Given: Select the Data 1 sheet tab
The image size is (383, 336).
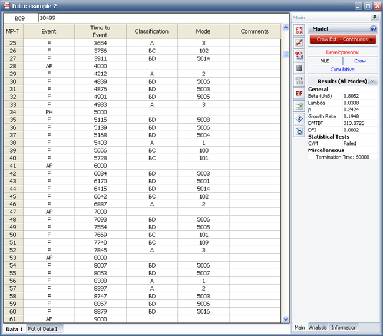Looking at the screenshot, I should [14, 329].
